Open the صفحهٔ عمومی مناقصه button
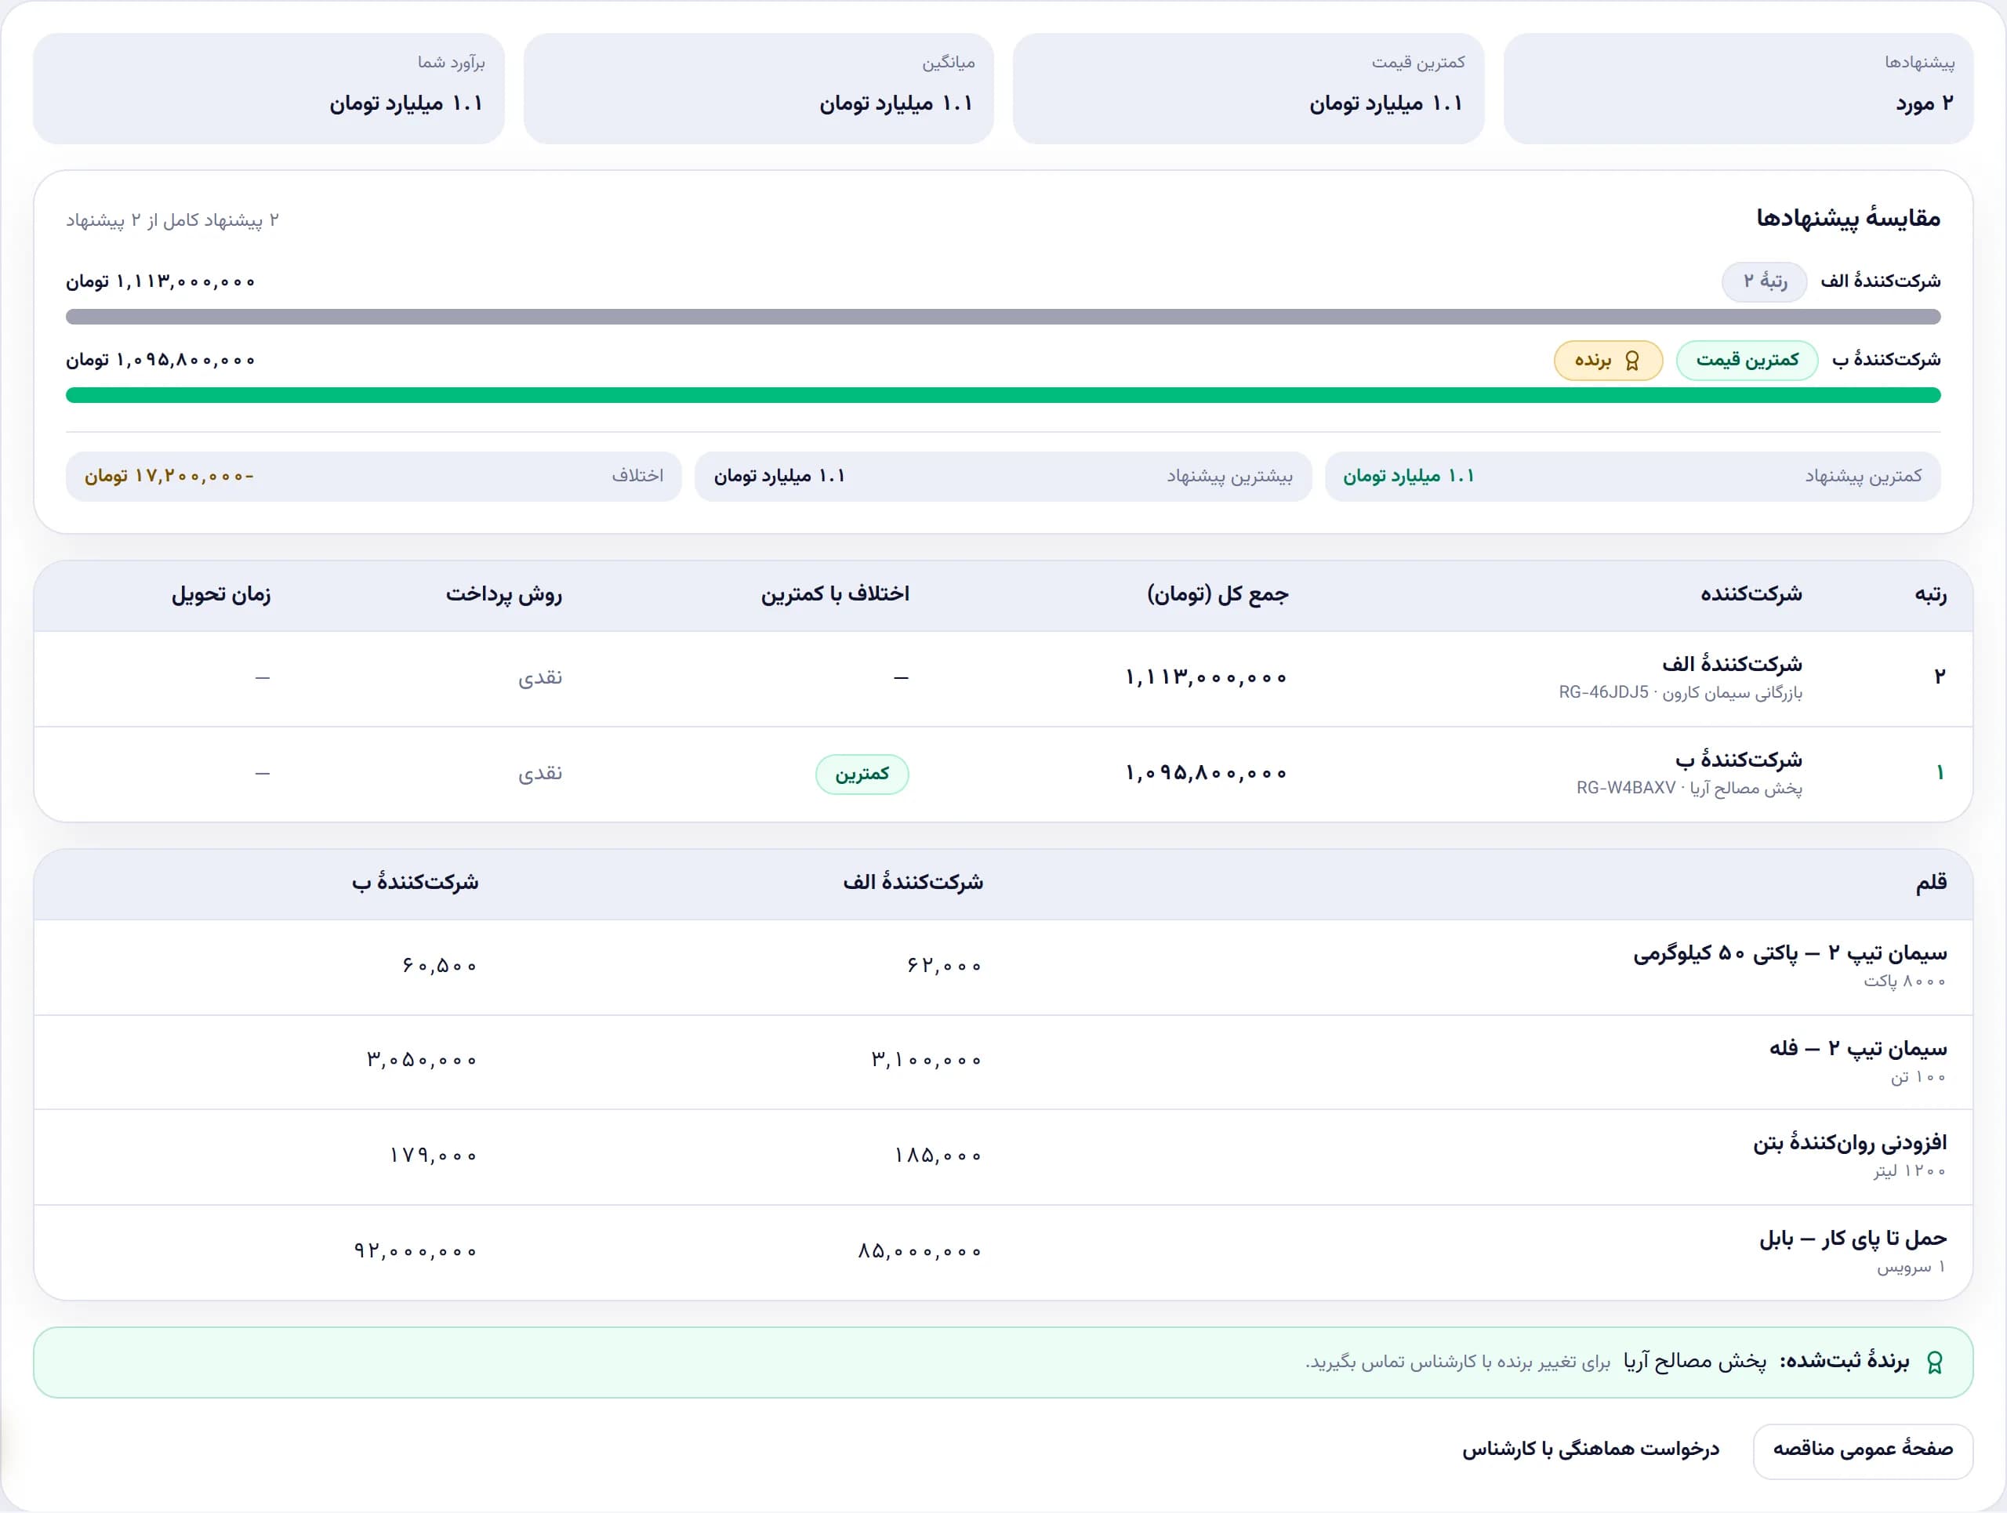This screenshot has width=2007, height=1513. click(x=1863, y=1450)
